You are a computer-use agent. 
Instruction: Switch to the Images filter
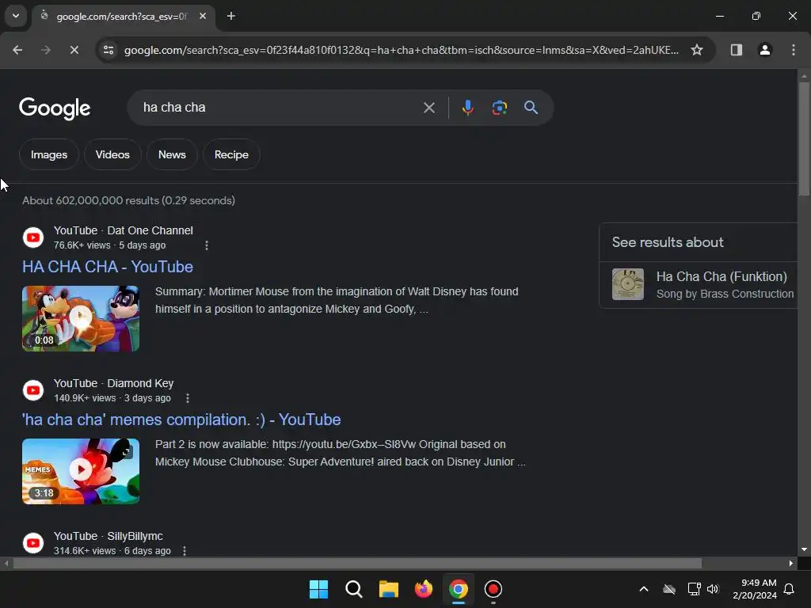[49, 154]
